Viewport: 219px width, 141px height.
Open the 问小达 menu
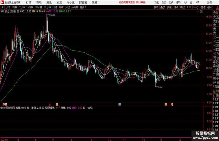[70, 2]
